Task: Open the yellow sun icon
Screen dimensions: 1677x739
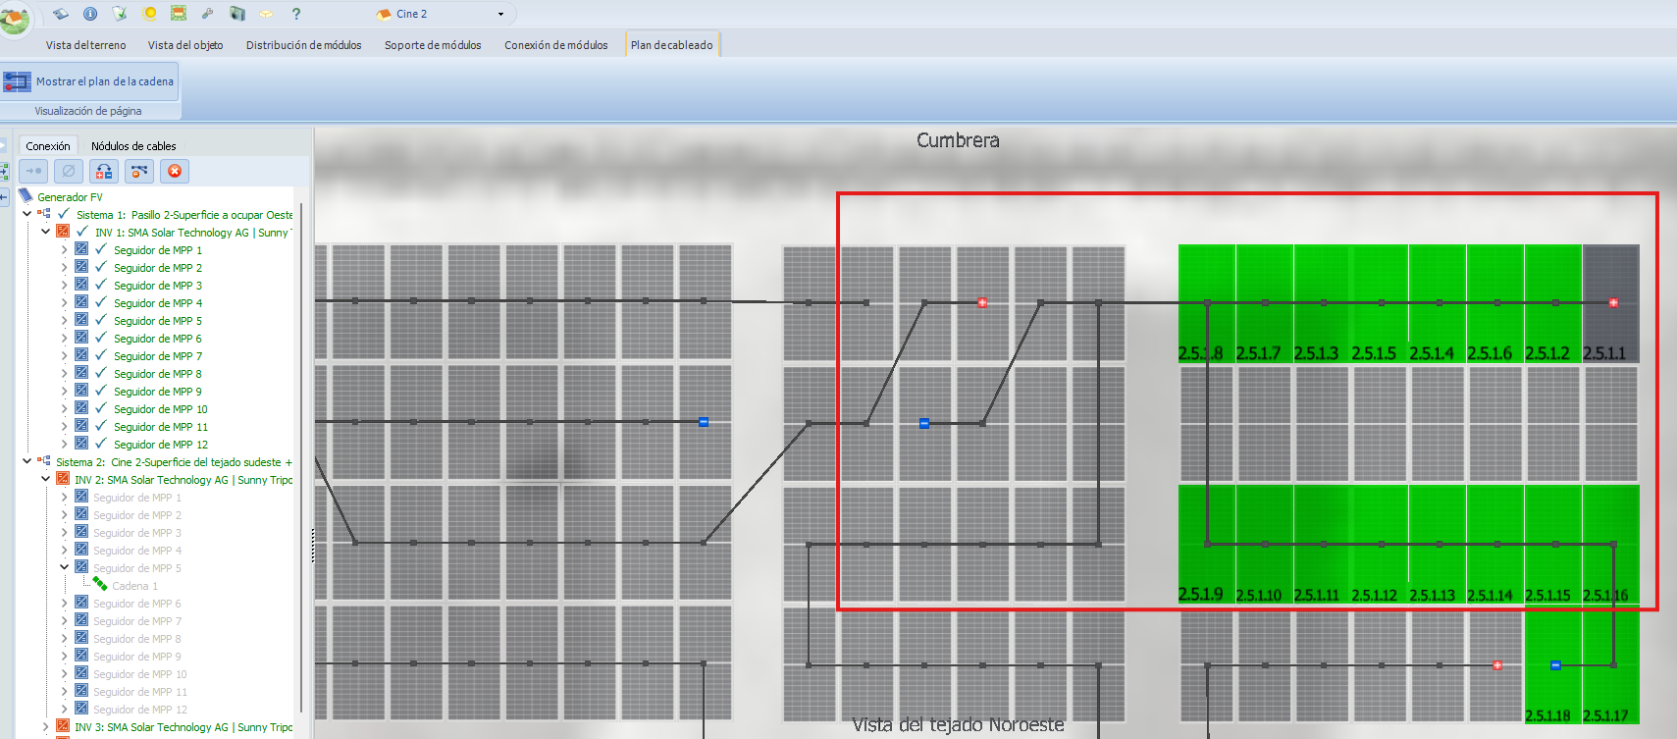Action: coord(149,14)
